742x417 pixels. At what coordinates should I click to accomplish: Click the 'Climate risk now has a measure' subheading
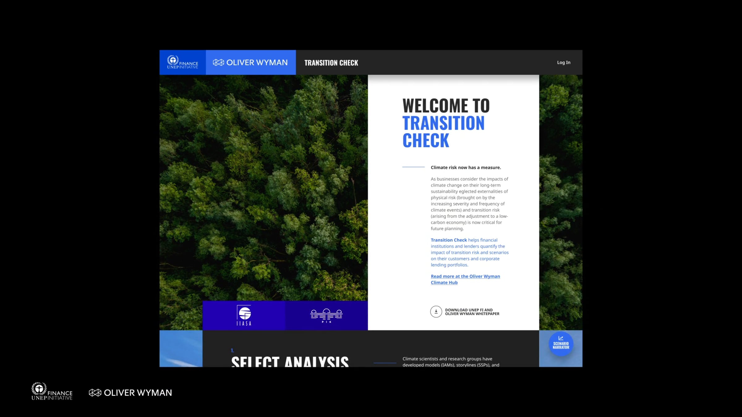(466, 167)
